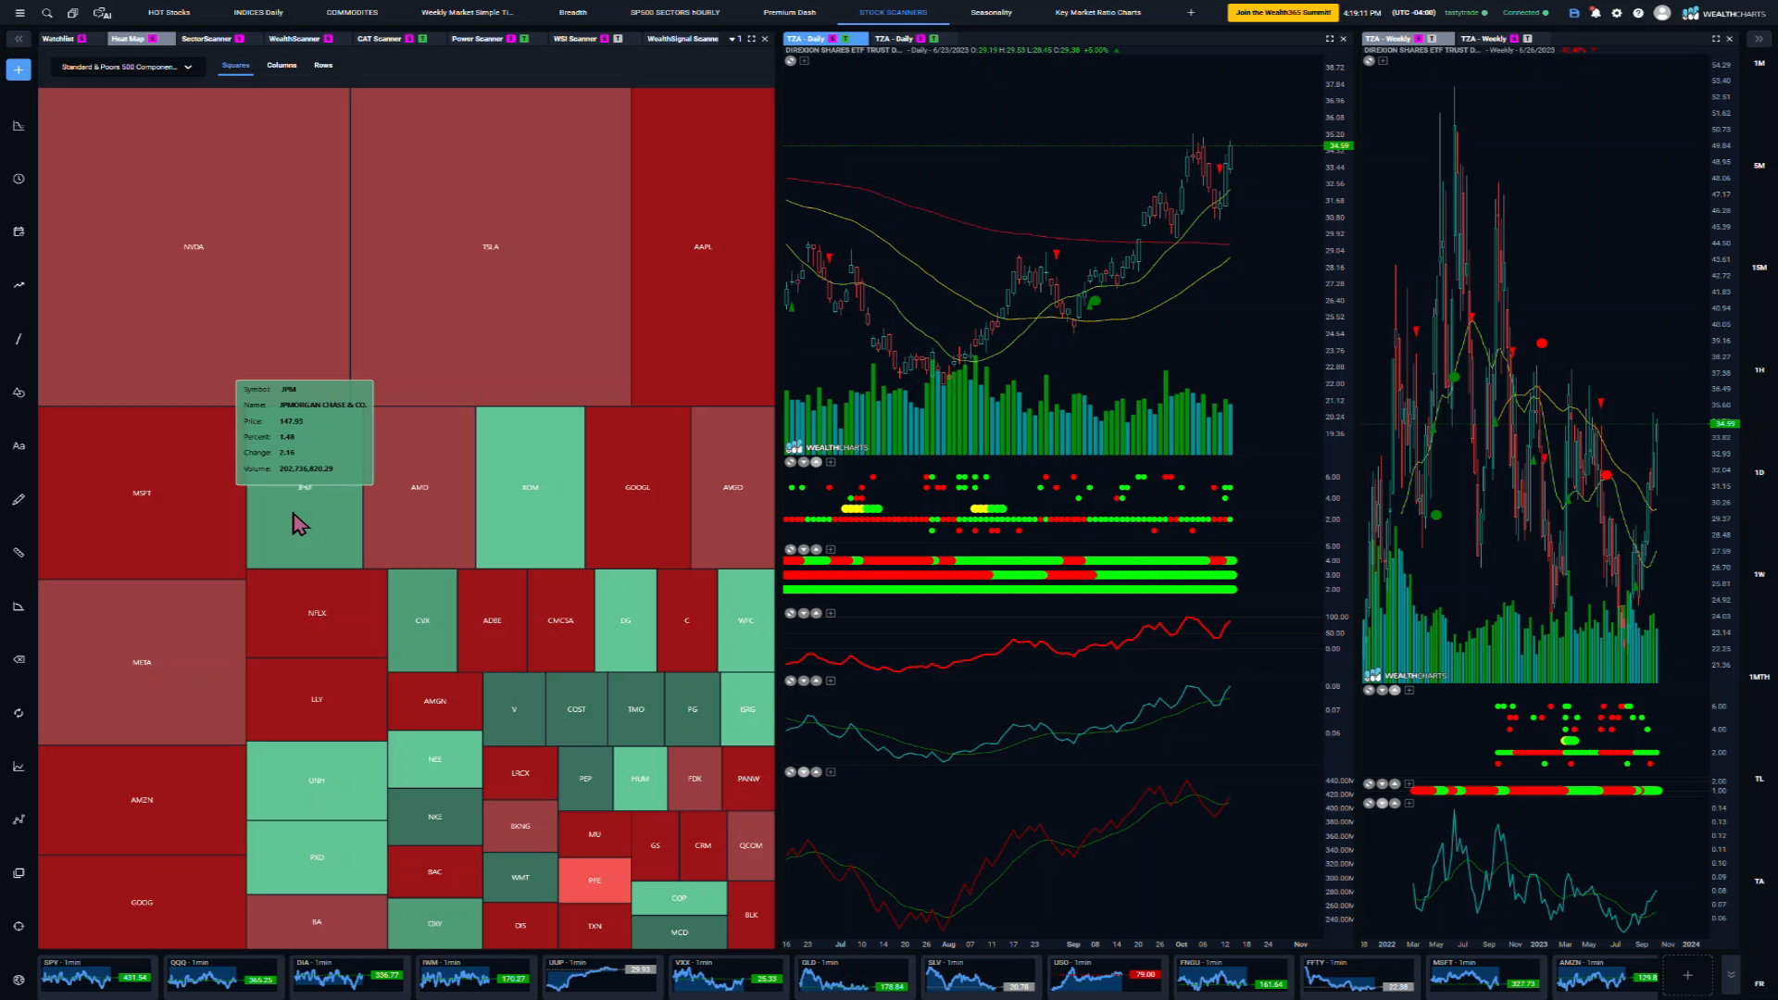This screenshot has width=1778, height=1000.
Task: Click the blue plus add button
Action: (19, 69)
